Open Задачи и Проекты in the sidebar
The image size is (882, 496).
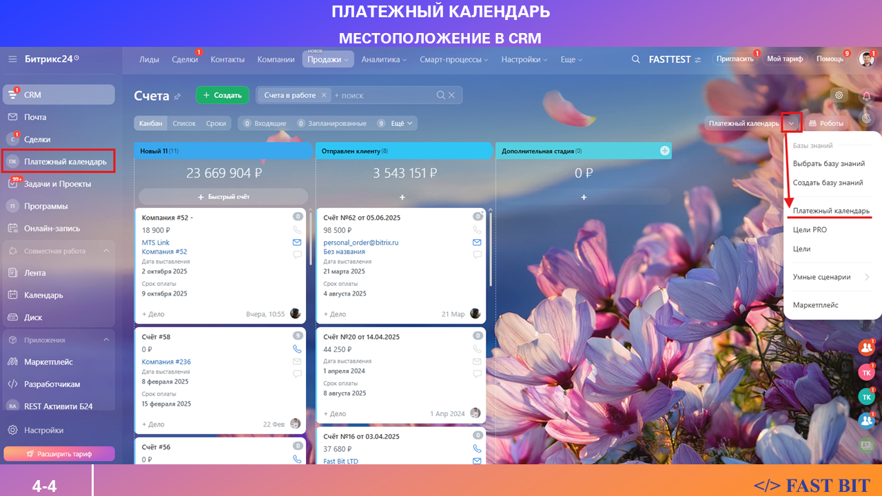[59, 184]
